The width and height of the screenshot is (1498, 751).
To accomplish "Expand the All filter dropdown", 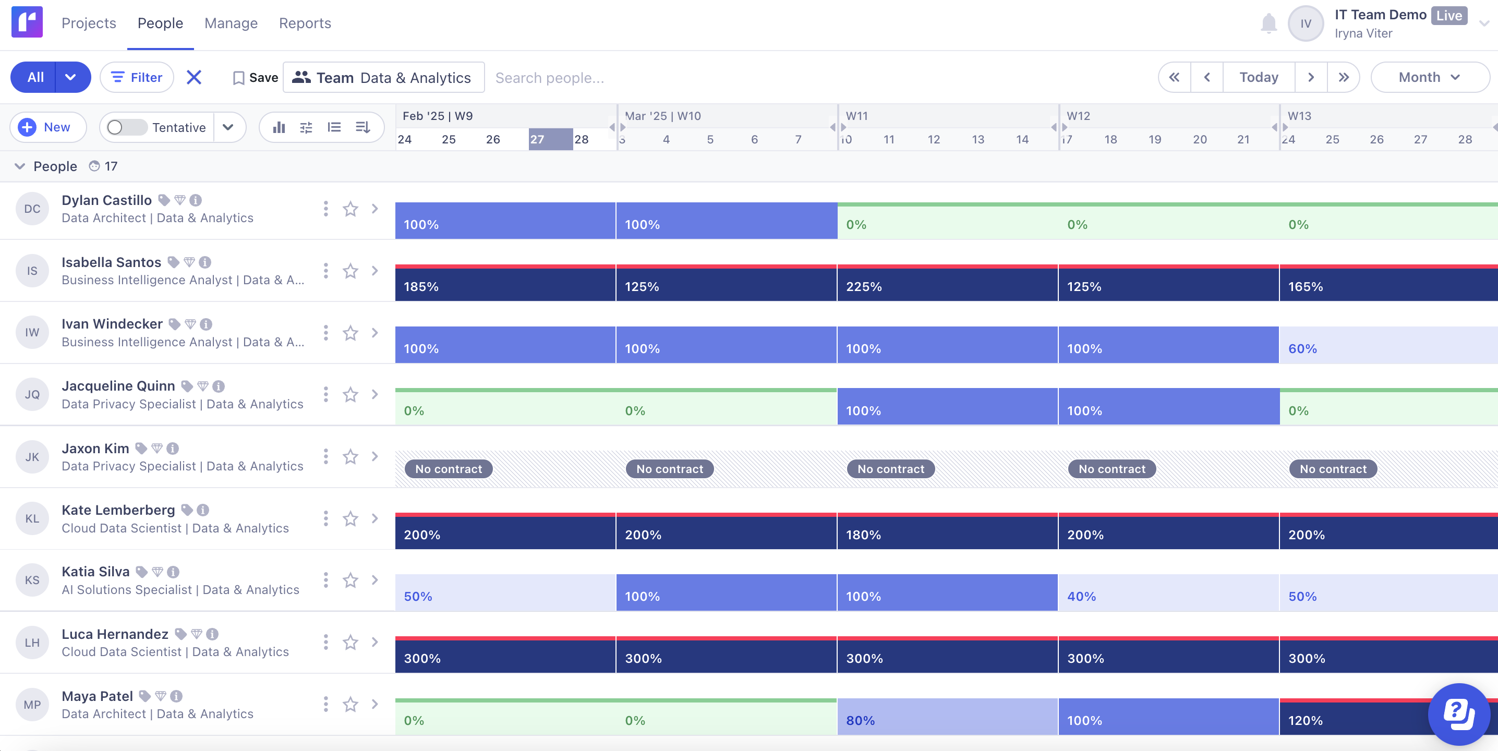I will pos(70,77).
